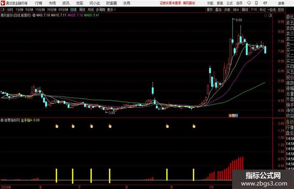This screenshot has width=294, height=189.
Task: Switch to 1分钟 period
Action: (x=19, y=10)
